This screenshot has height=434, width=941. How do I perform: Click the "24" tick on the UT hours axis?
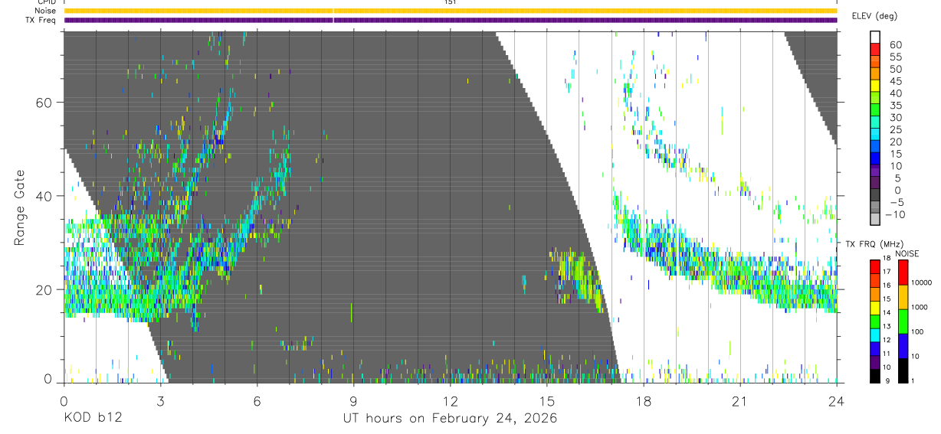pyautogui.click(x=837, y=401)
